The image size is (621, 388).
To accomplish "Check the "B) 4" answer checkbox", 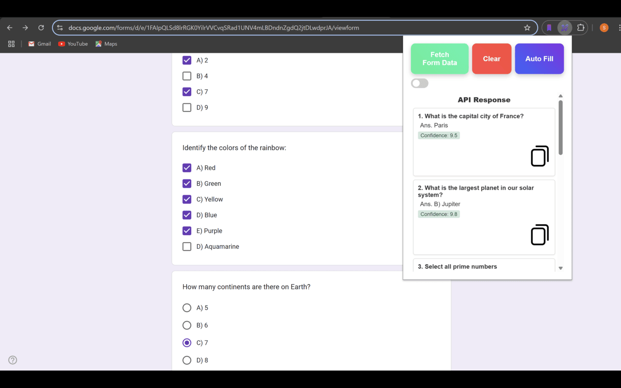I will [x=187, y=76].
